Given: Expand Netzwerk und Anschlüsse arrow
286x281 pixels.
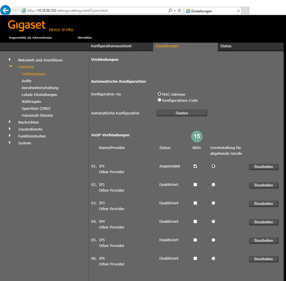Looking at the screenshot, I should (10, 60).
